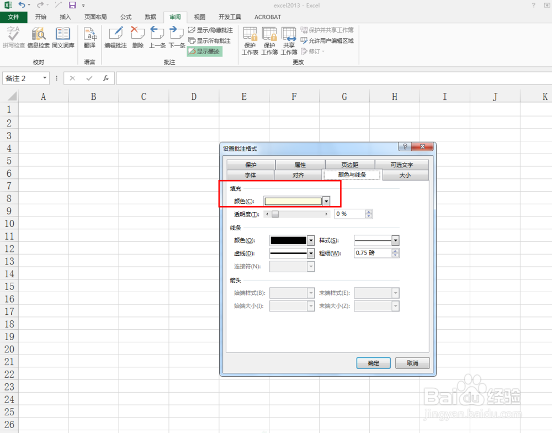
Task: Click 共享工作簿 share workbook icon
Action: 289,41
